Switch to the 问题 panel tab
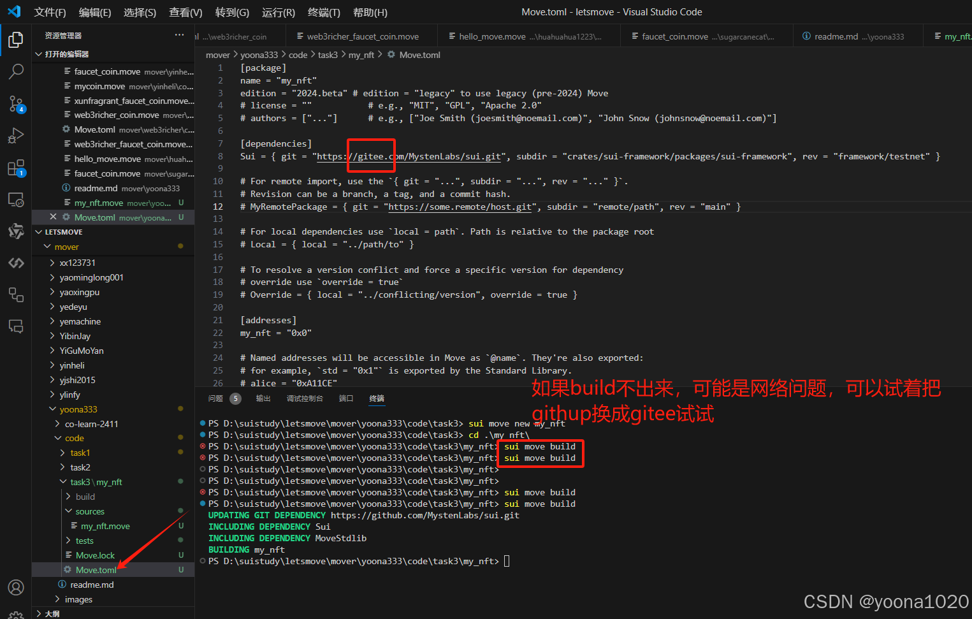This screenshot has height=619, width=972. [x=215, y=398]
